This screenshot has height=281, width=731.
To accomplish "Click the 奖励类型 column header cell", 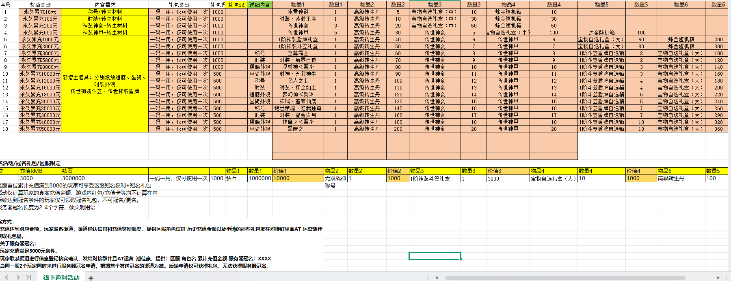I will click(x=40, y=5).
